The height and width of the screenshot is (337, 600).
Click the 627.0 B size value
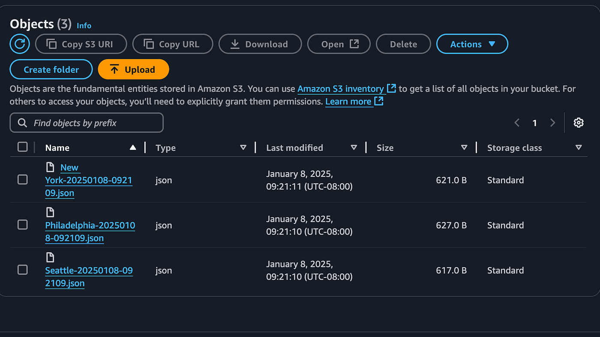451,225
